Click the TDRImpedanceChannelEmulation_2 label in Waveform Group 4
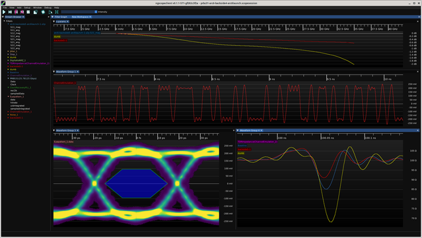Screen dimensions: 422x238 [258, 142]
